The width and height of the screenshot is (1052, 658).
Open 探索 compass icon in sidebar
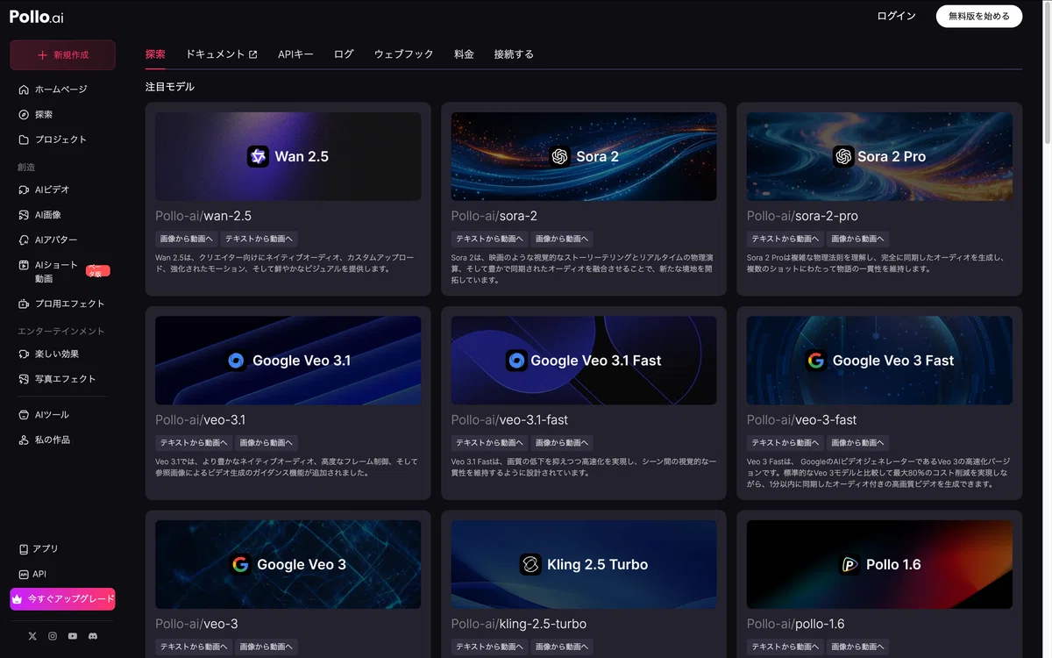pyautogui.click(x=24, y=115)
